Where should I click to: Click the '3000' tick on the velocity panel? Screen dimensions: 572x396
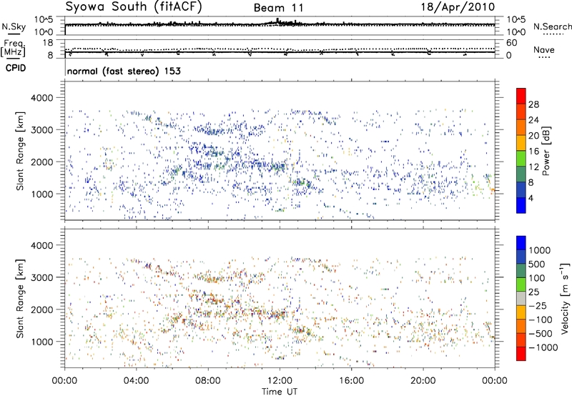pyautogui.click(x=42, y=277)
